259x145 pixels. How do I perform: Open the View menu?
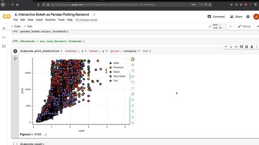coord(30,20)
